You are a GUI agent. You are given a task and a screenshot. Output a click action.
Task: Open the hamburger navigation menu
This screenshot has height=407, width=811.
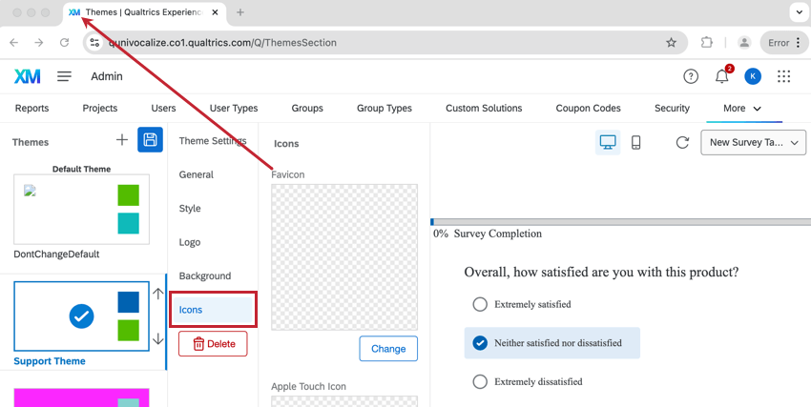coord(64,76)
